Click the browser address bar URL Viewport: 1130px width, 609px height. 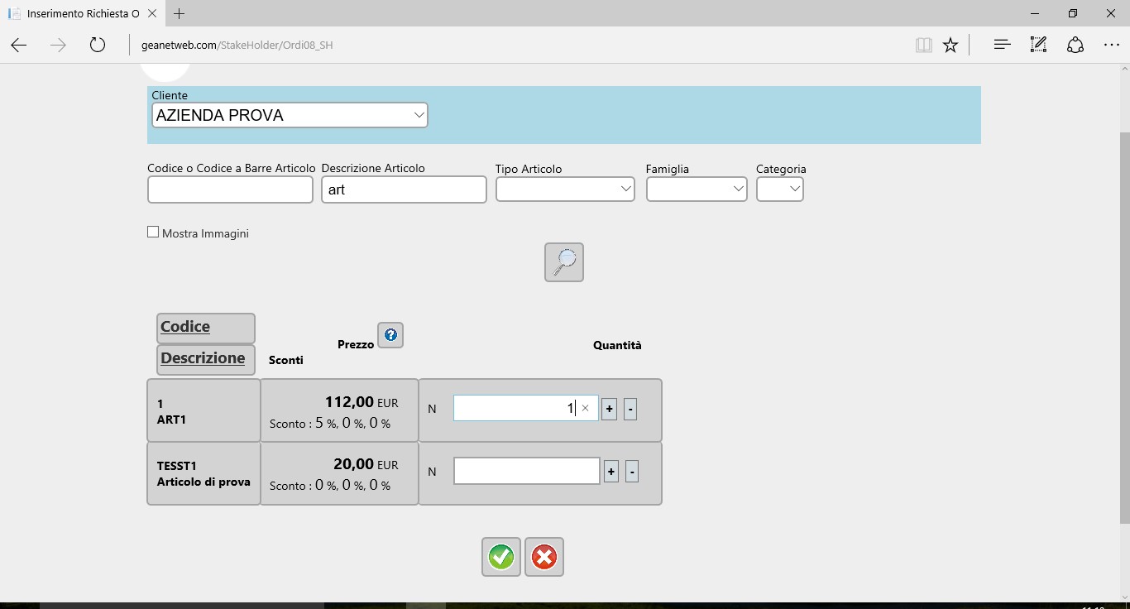237,45
